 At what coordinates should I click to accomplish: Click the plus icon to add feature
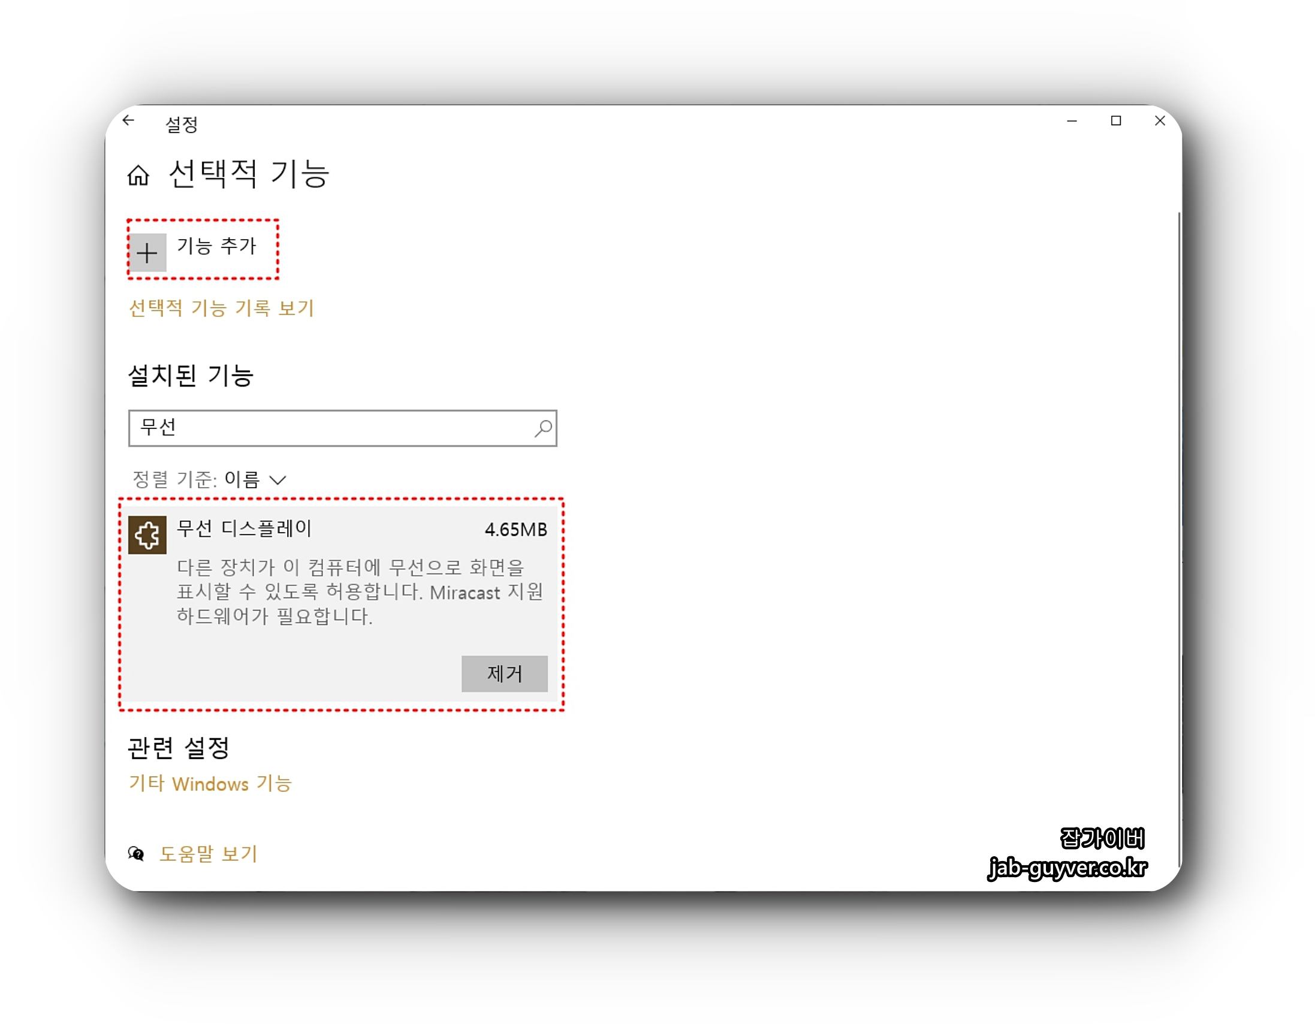click(147, 253)
